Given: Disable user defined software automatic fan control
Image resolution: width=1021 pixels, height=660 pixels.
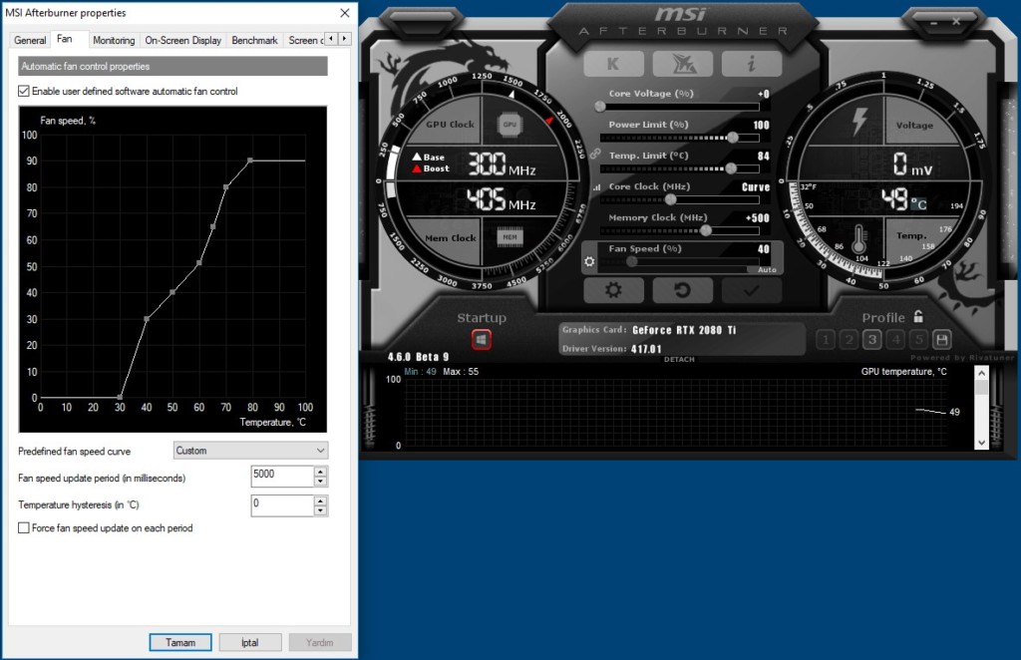Looking at the screenshot, I should click(x=24, y=91).
